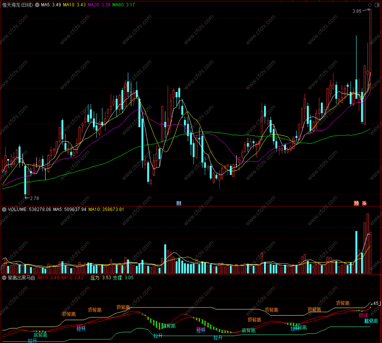Viewport: 382px width, 343px height.
Task: Click the diamond icon at chart top-right
Action: (370, 5)
